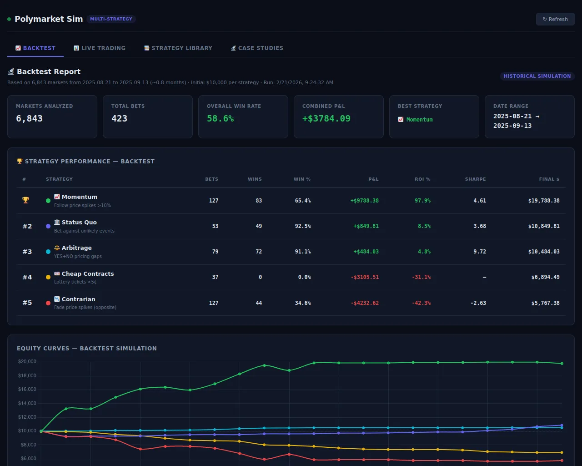Click the red color dot for Contrarian
This screenshot has height=466, width=582.
(x=48, y=303)
